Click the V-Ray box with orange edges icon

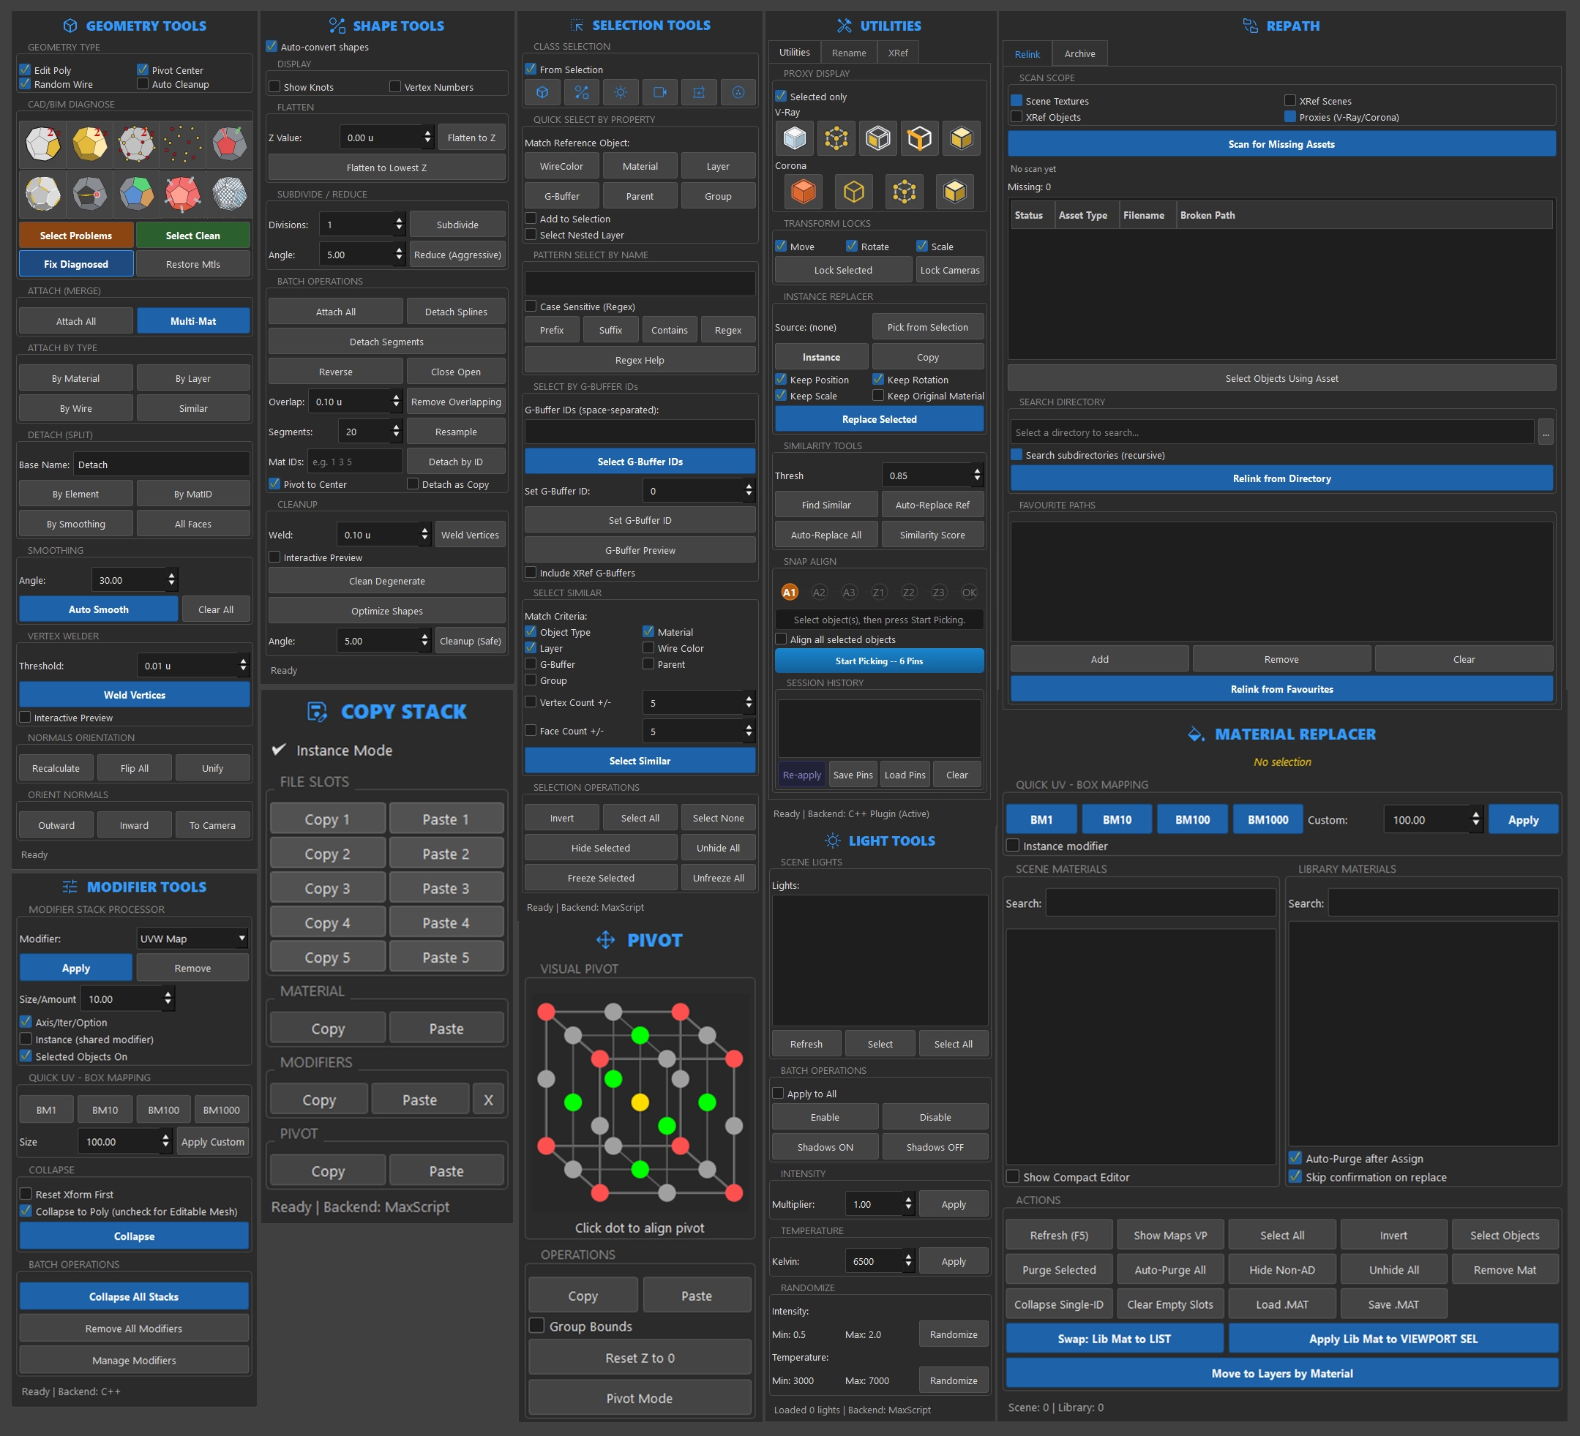(919, 139)
